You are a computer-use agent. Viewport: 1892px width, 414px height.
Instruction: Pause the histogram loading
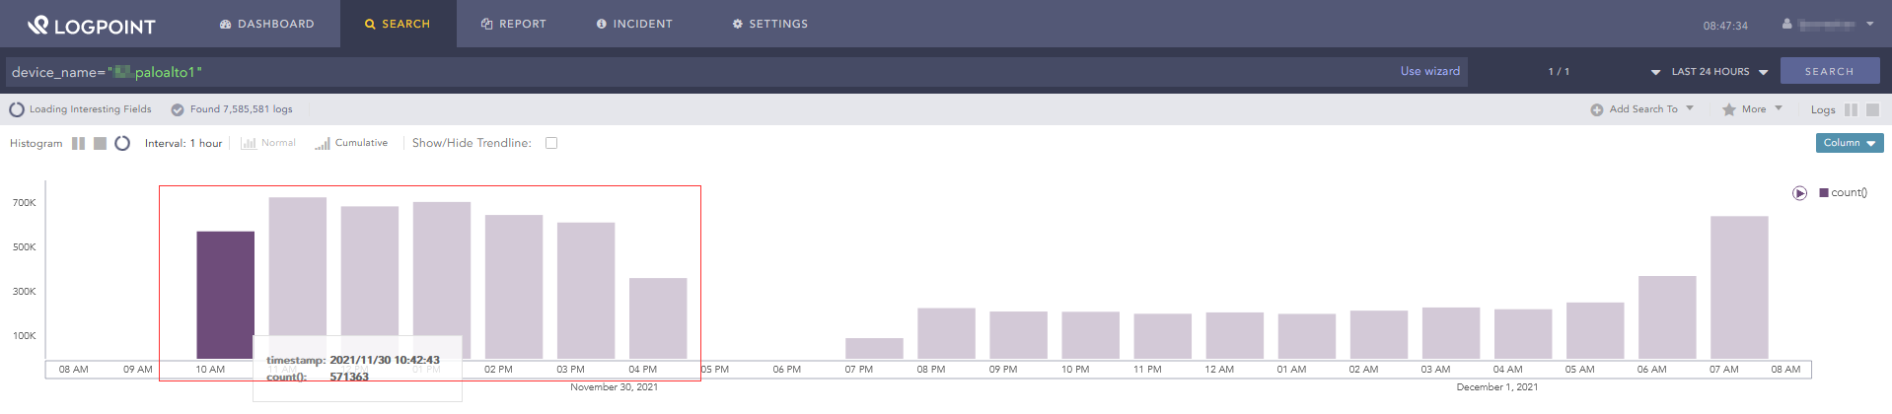pyautogui.click(x=78, y=144)
